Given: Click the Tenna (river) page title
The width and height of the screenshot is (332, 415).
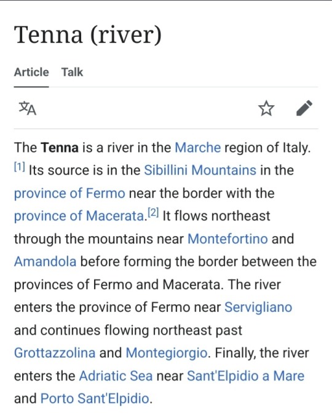Looking at the screenshot, I should click(88, 34).
